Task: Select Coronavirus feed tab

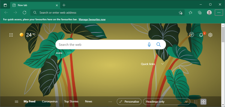Action: click(50, 101)
